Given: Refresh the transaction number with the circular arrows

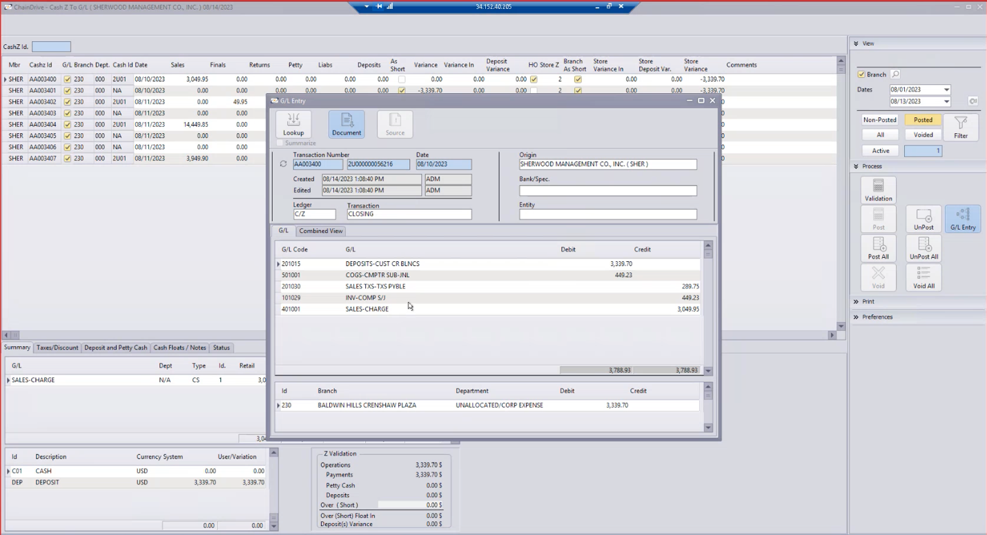Looking at the screenshot, I should [x=283, y=164].
